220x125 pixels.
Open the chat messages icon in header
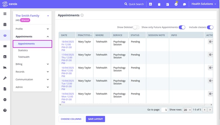coord(185,4)
